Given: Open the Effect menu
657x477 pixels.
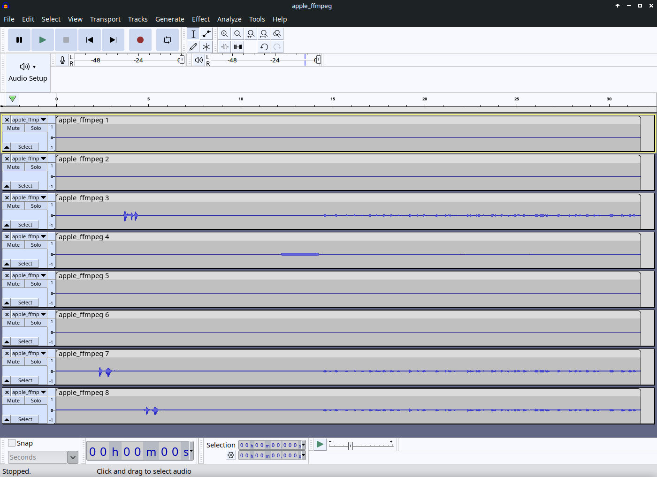Looking at the screenshot, I should (201, 19).
